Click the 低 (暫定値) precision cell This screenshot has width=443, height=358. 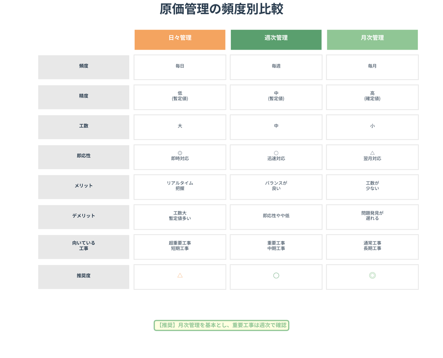[180, 97]
